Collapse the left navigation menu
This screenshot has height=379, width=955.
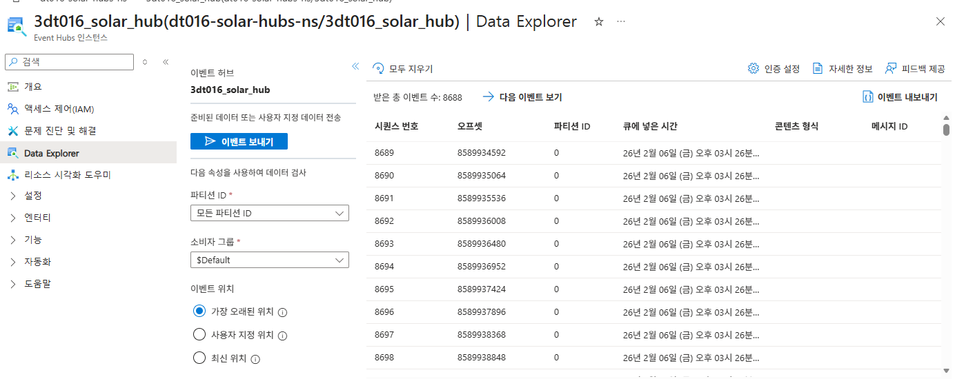pos(166,62)
